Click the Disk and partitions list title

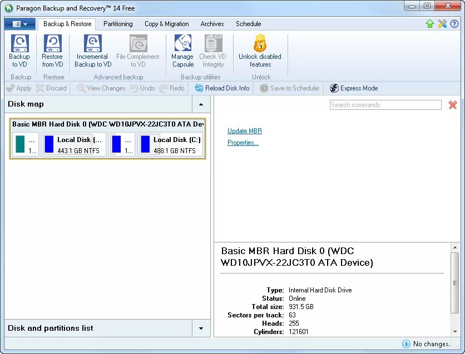click(x=51, y=328)
